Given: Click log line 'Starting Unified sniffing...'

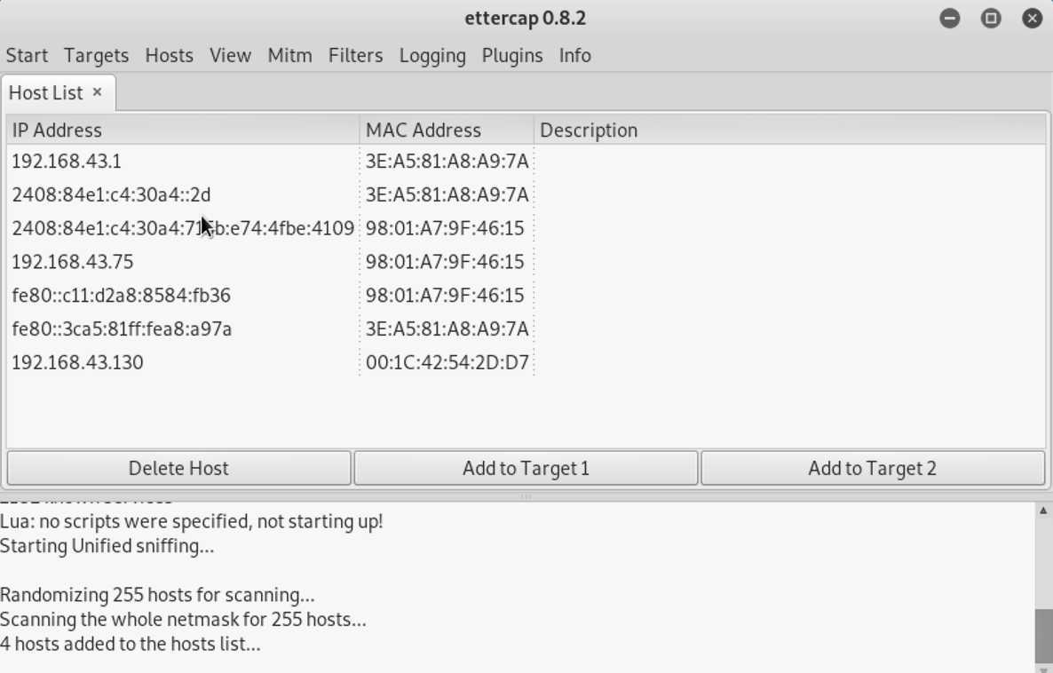Looking at the screenshot, I should click(x=107, y=546).
